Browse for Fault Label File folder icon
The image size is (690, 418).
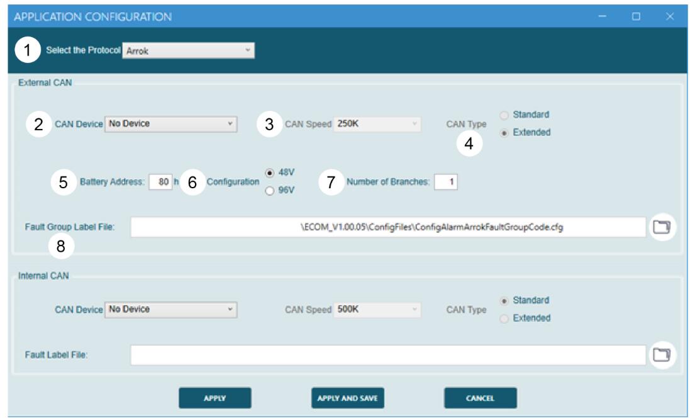click(x=662, y=355)
